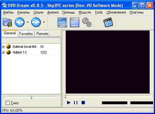Open the Каналы menu
The width and height of the screenshot is (155, 114).
[24, 12]
